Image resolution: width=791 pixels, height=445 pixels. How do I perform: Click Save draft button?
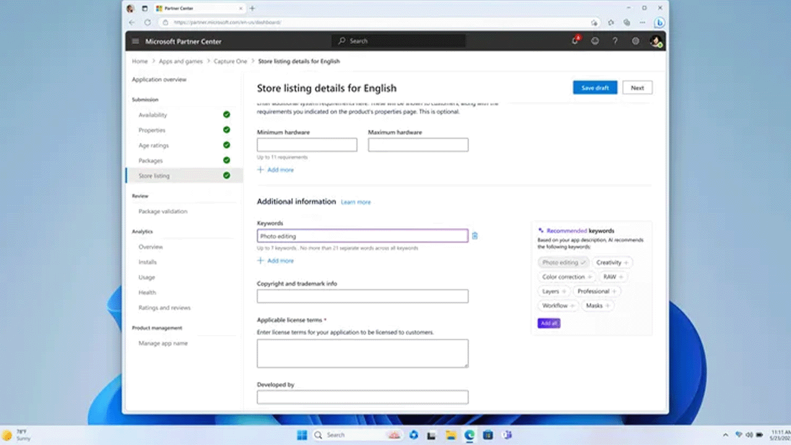595,88
